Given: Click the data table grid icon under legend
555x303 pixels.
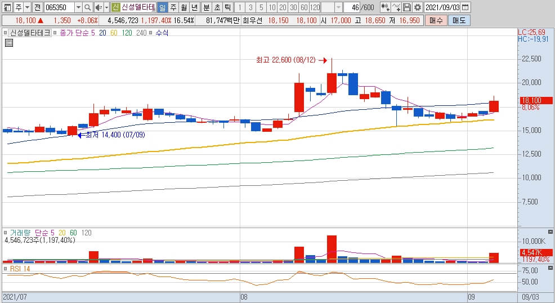Looking at the screenshot, I should (x=9, y=43).
